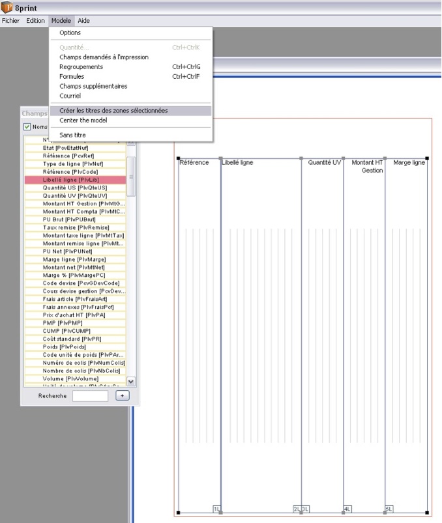Click into the Recherche search field
Viewport: 442px width, 523px height.
(90, 396)
